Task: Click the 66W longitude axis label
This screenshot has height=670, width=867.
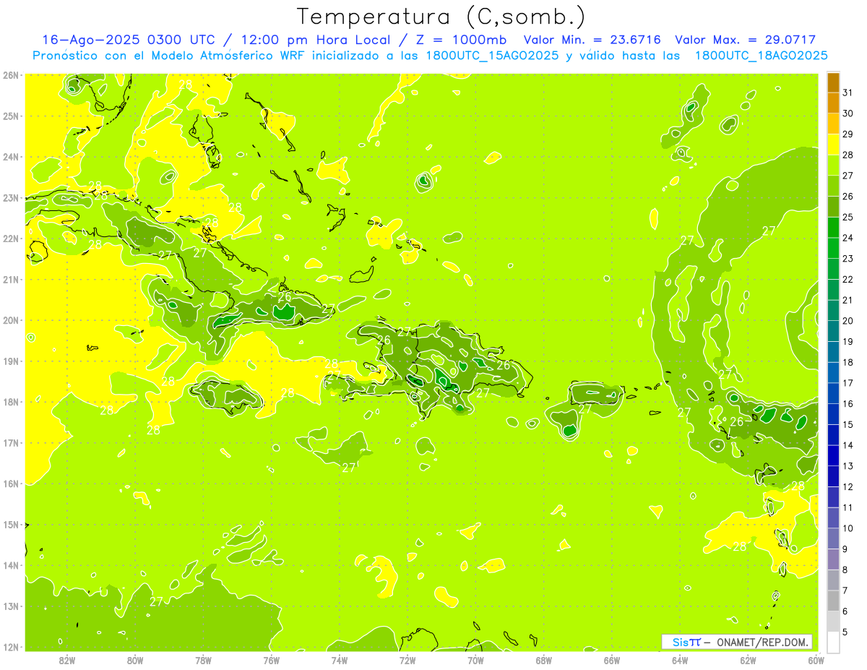Action: point(611,660)
